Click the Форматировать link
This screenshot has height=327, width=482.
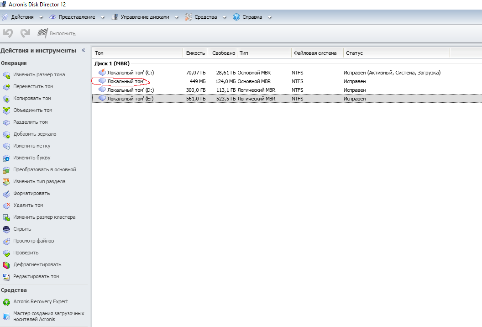(31, 193)
